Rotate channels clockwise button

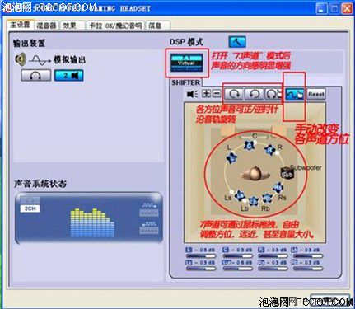234,94
